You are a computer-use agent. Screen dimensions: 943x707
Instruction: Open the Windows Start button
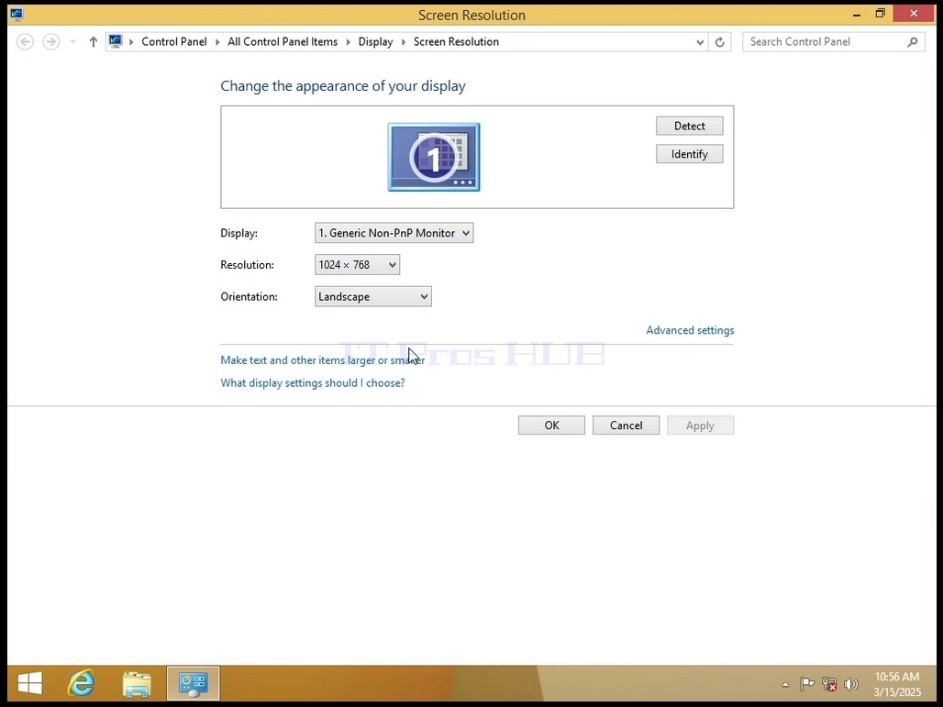click(30, 683)
